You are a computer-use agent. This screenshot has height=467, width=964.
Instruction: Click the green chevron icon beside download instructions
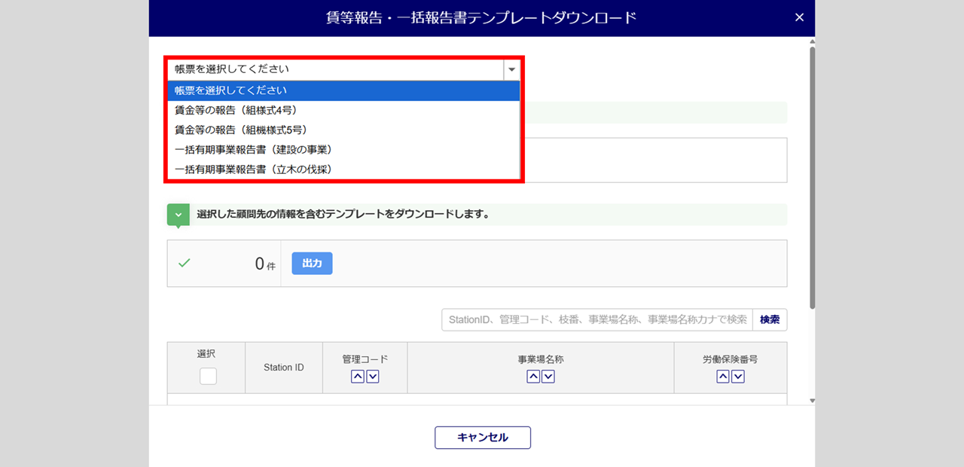[178, 215]
